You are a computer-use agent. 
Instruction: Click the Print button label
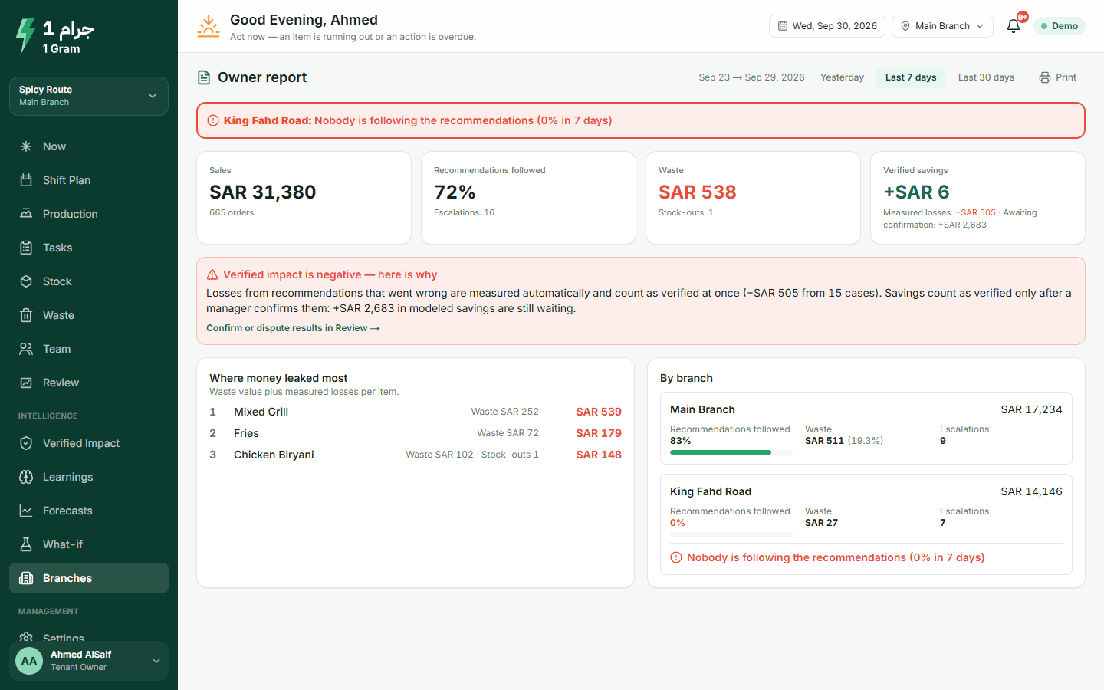(x=1066, y=77)
